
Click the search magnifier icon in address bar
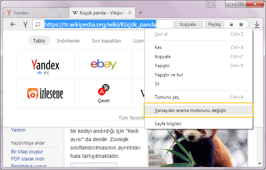click(38, 25)
